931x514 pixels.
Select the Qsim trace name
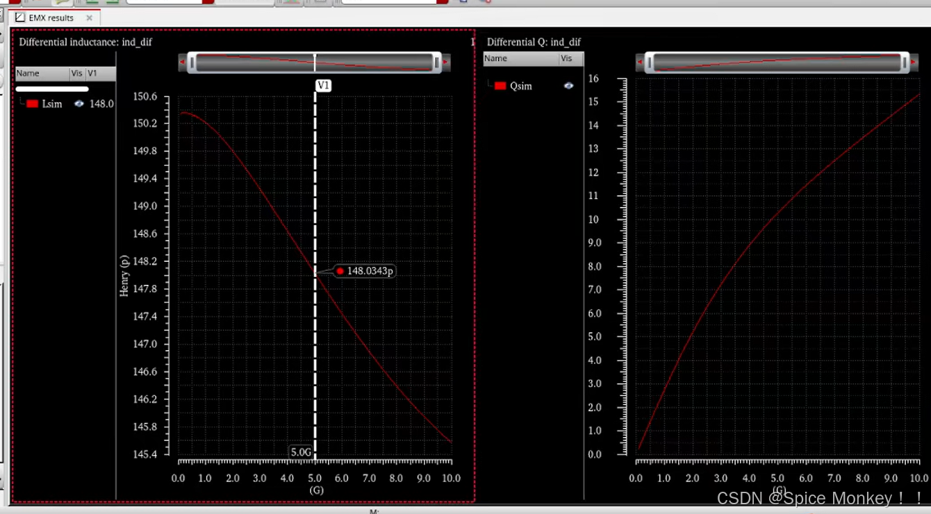[521, 86]
